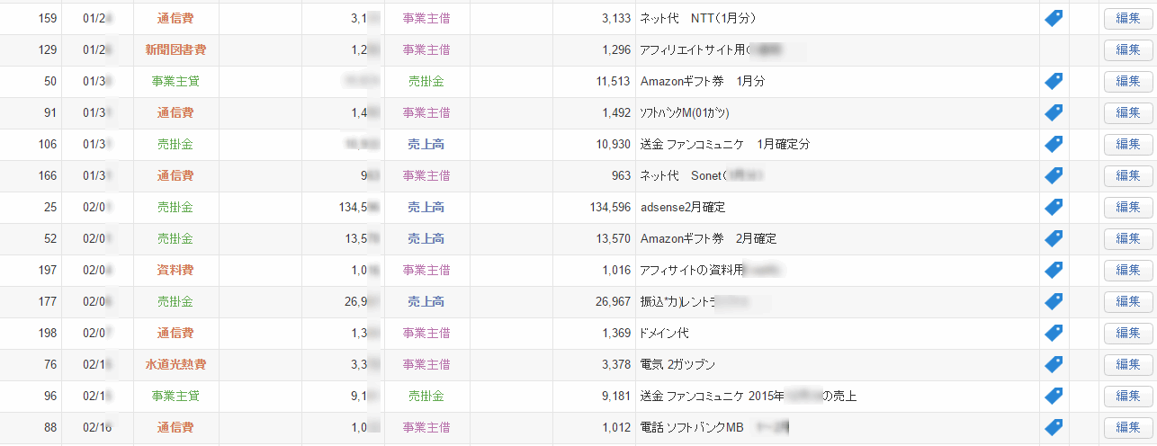Open tag icon for adsense2月確定 entry
The width and height of the screenshot is (1157, 446).
[x=1054, y=207]
